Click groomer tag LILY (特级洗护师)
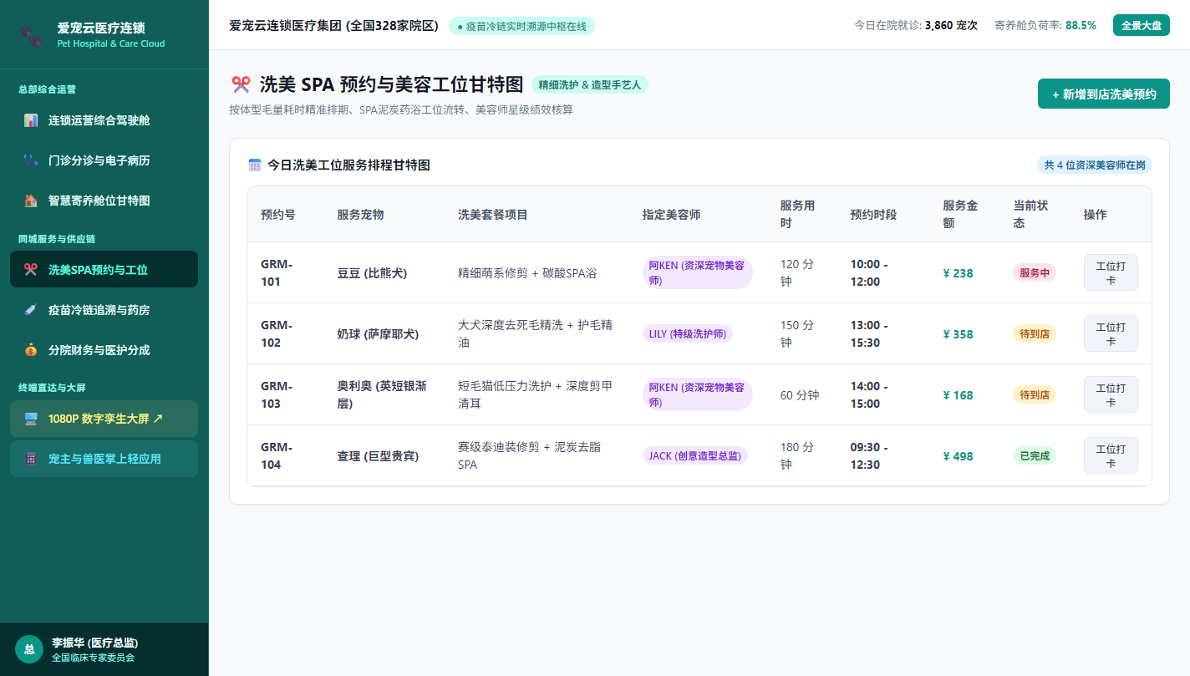This screenshot has width=1190, height=676. tap(688, 333)
